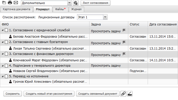Image resolution: width=178 pixels, height=100 pixels.
Task: Click Создать связанный документ button
Action: pos(98,94)
